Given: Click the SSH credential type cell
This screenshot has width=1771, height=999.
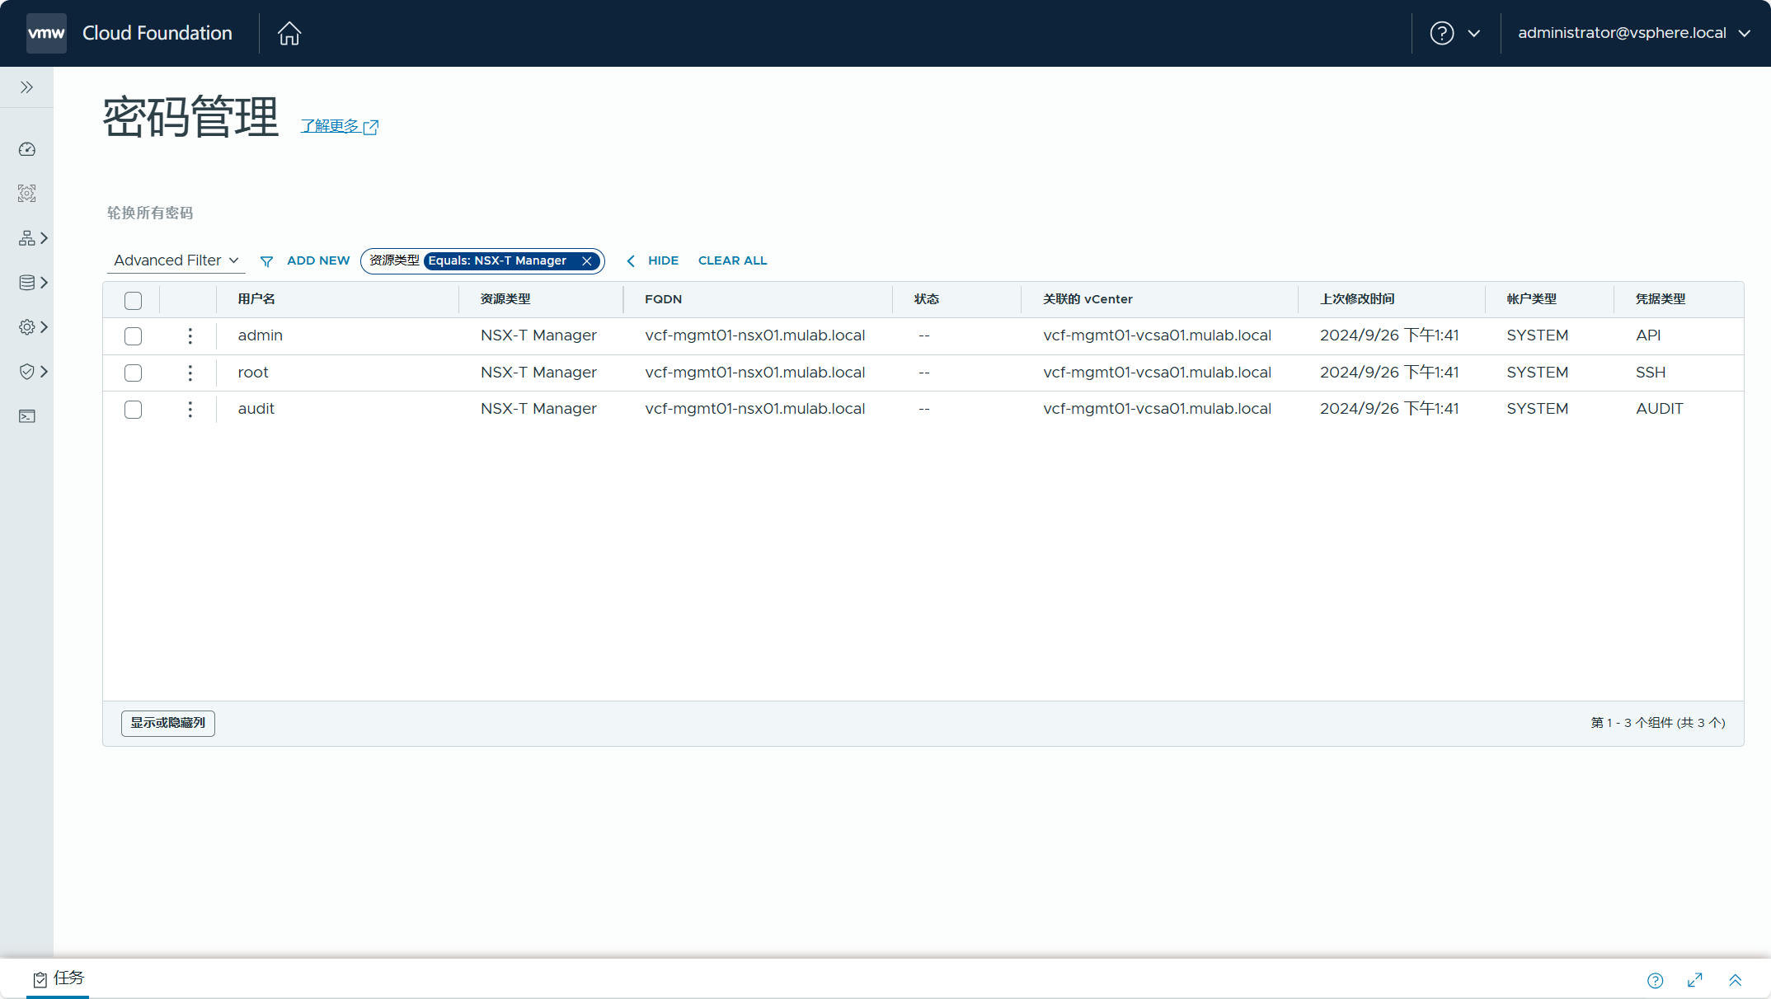Looking at the screenshot, I should (x=1651, y=373).
